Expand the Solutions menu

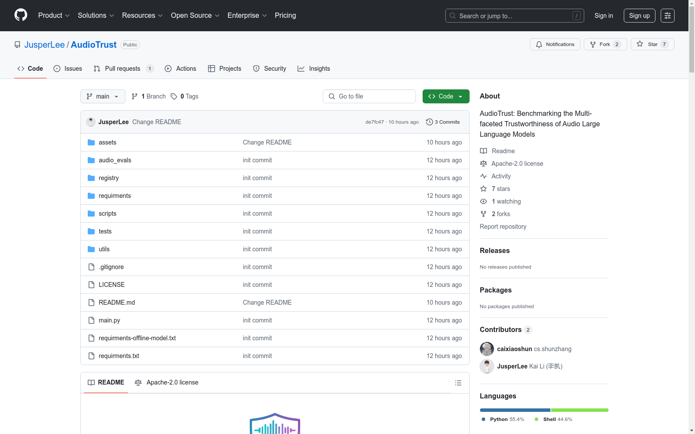click(x=96, y=16)
